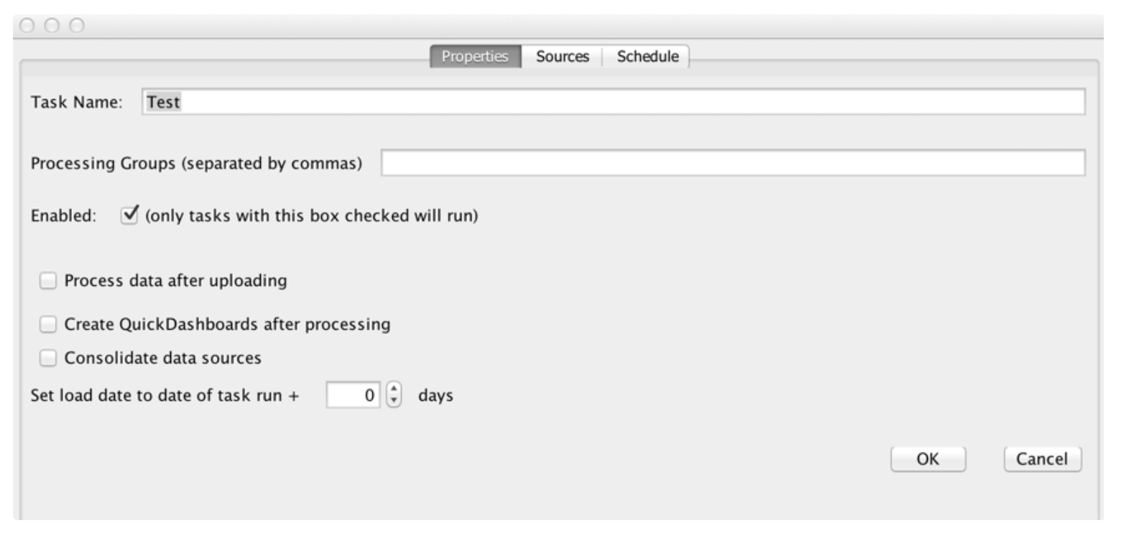Click the red close window button
1121x556 pixels.
pyautogui.click(x=27, y=26)
